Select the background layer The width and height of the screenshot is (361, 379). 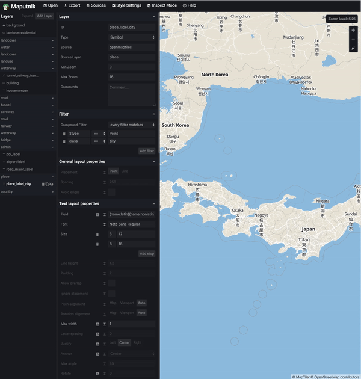coord(28,25)
